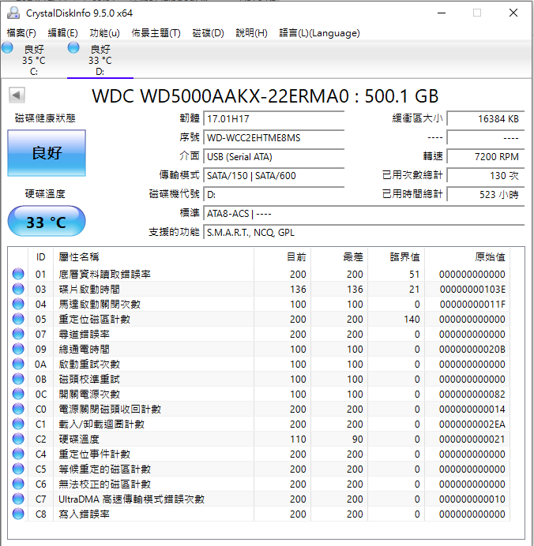Open the 佈景主題(T) menu
Viewport: 534px width, 546px height.
[x=156, y=33]
